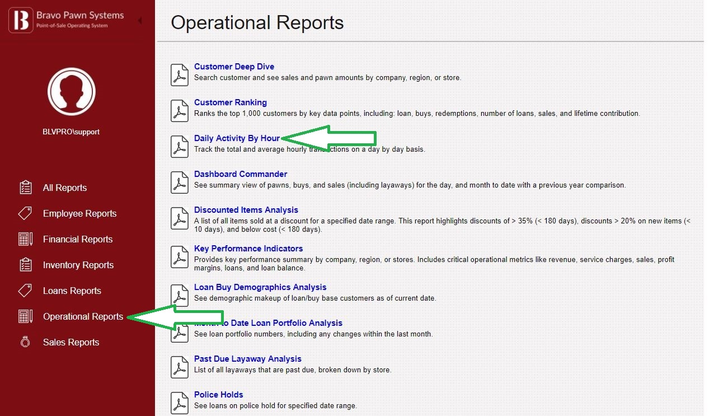Image resolution: width=709 pixels, height=416 pixels.
Task: Open the Dashboard Commander PDF icon
Action: coord(180,183)
